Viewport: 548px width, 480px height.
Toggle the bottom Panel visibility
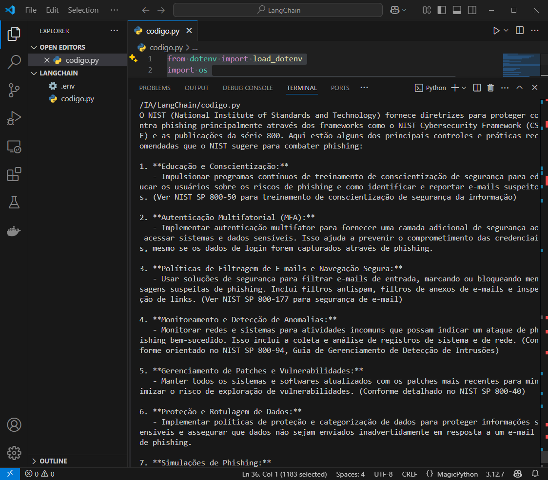pyautogui.click(x=457, y=10)
